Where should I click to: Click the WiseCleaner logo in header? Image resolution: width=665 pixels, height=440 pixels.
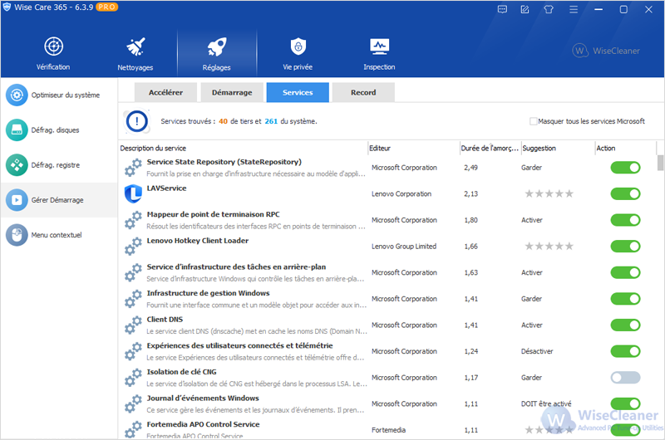click(606, 51)
